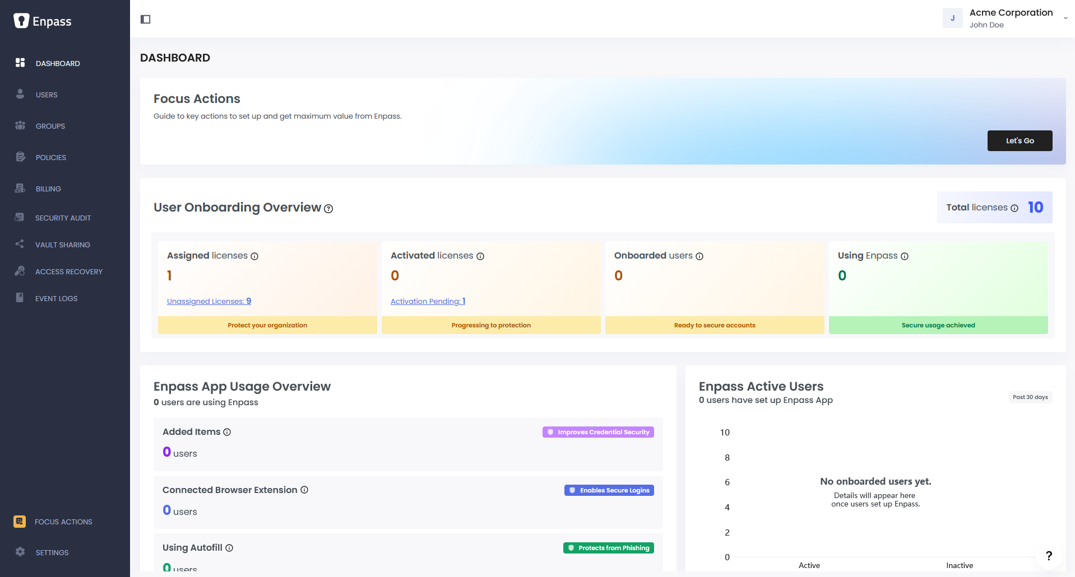Go to the Users menu item

pyautogui.click(x=47, y=95)
